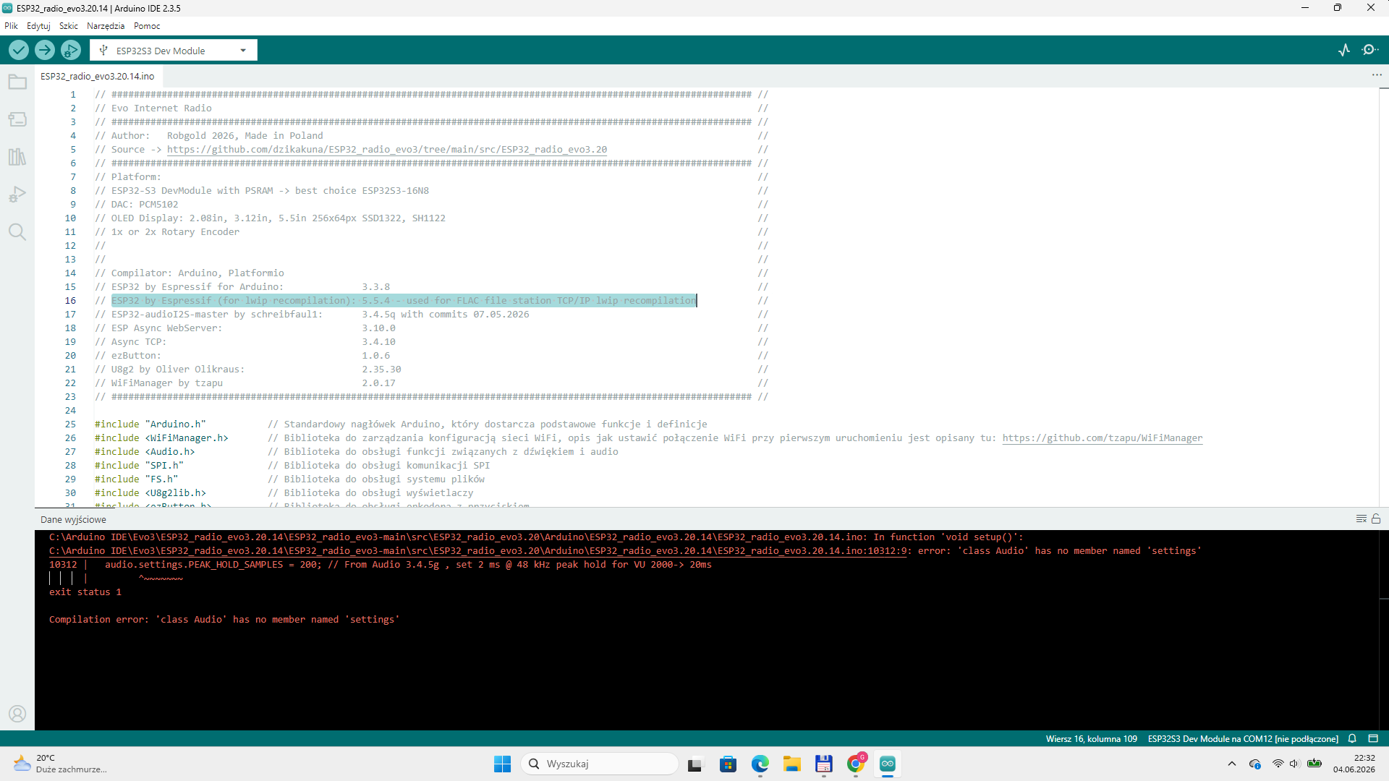Click the 'audio.settings.PEAK_HOLD_SAMPLES' error code line

point(381,565)
